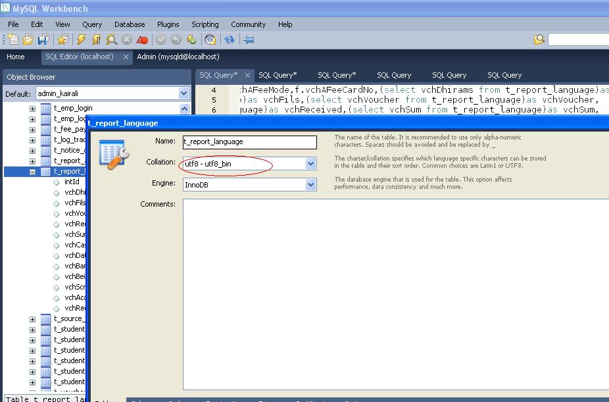This screenshot has height=402, width=609.
Task: Click the diamond icon beside vchAc
Action: (x=57, y=298)
